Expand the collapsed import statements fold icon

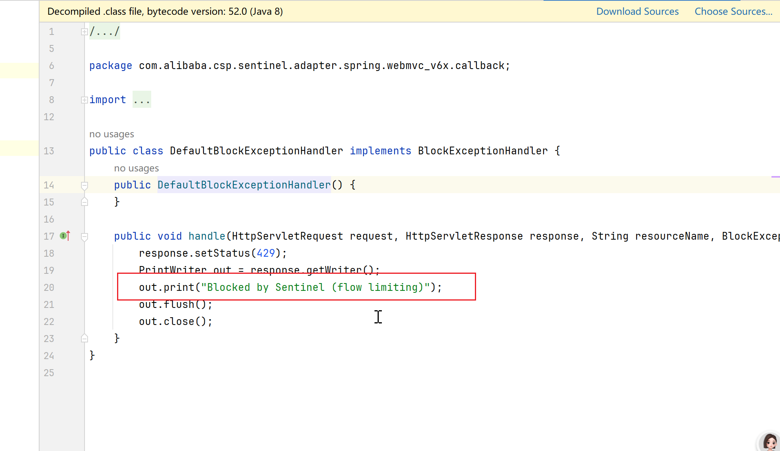point(84,100)
